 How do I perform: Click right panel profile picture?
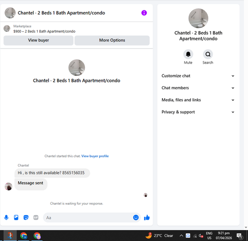point(198,18)
